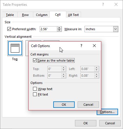Select the Top vertical alignment icon
This screenshot has height=129, width=123.
[15, 48]
